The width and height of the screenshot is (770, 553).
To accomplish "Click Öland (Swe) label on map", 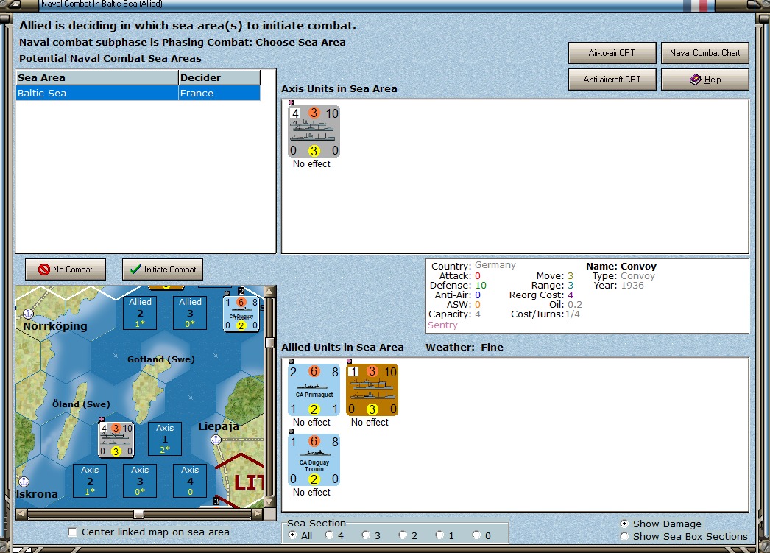I will pos(81,404).
